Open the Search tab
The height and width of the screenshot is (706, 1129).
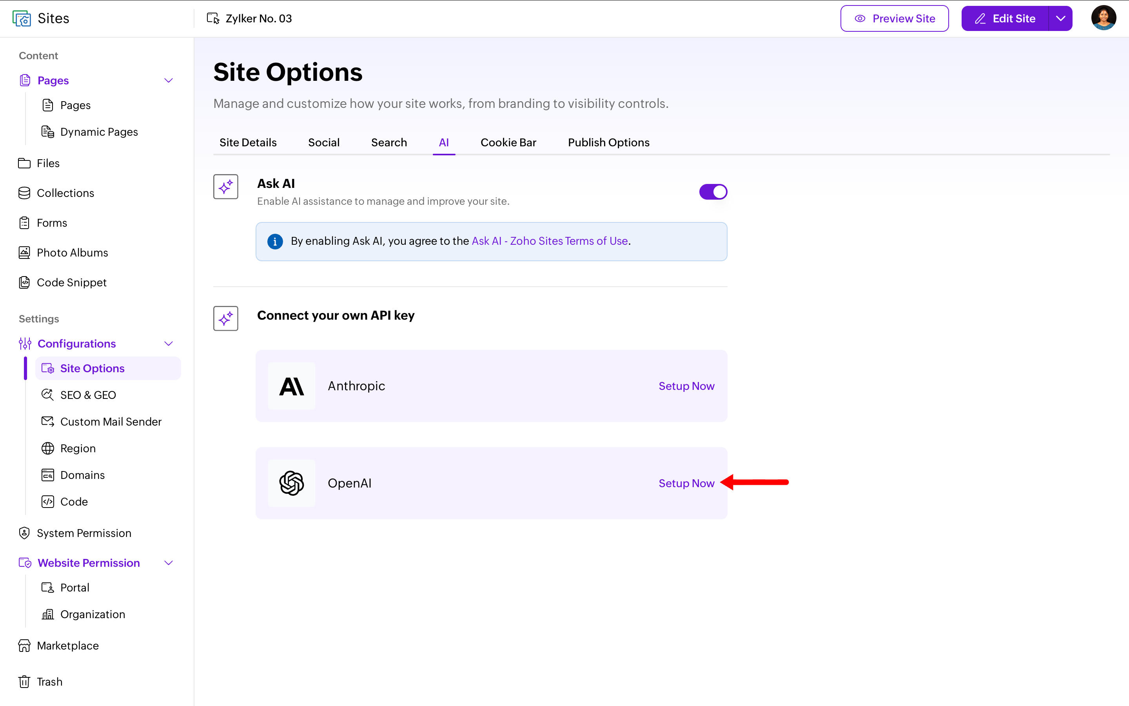tap(389, 142)
